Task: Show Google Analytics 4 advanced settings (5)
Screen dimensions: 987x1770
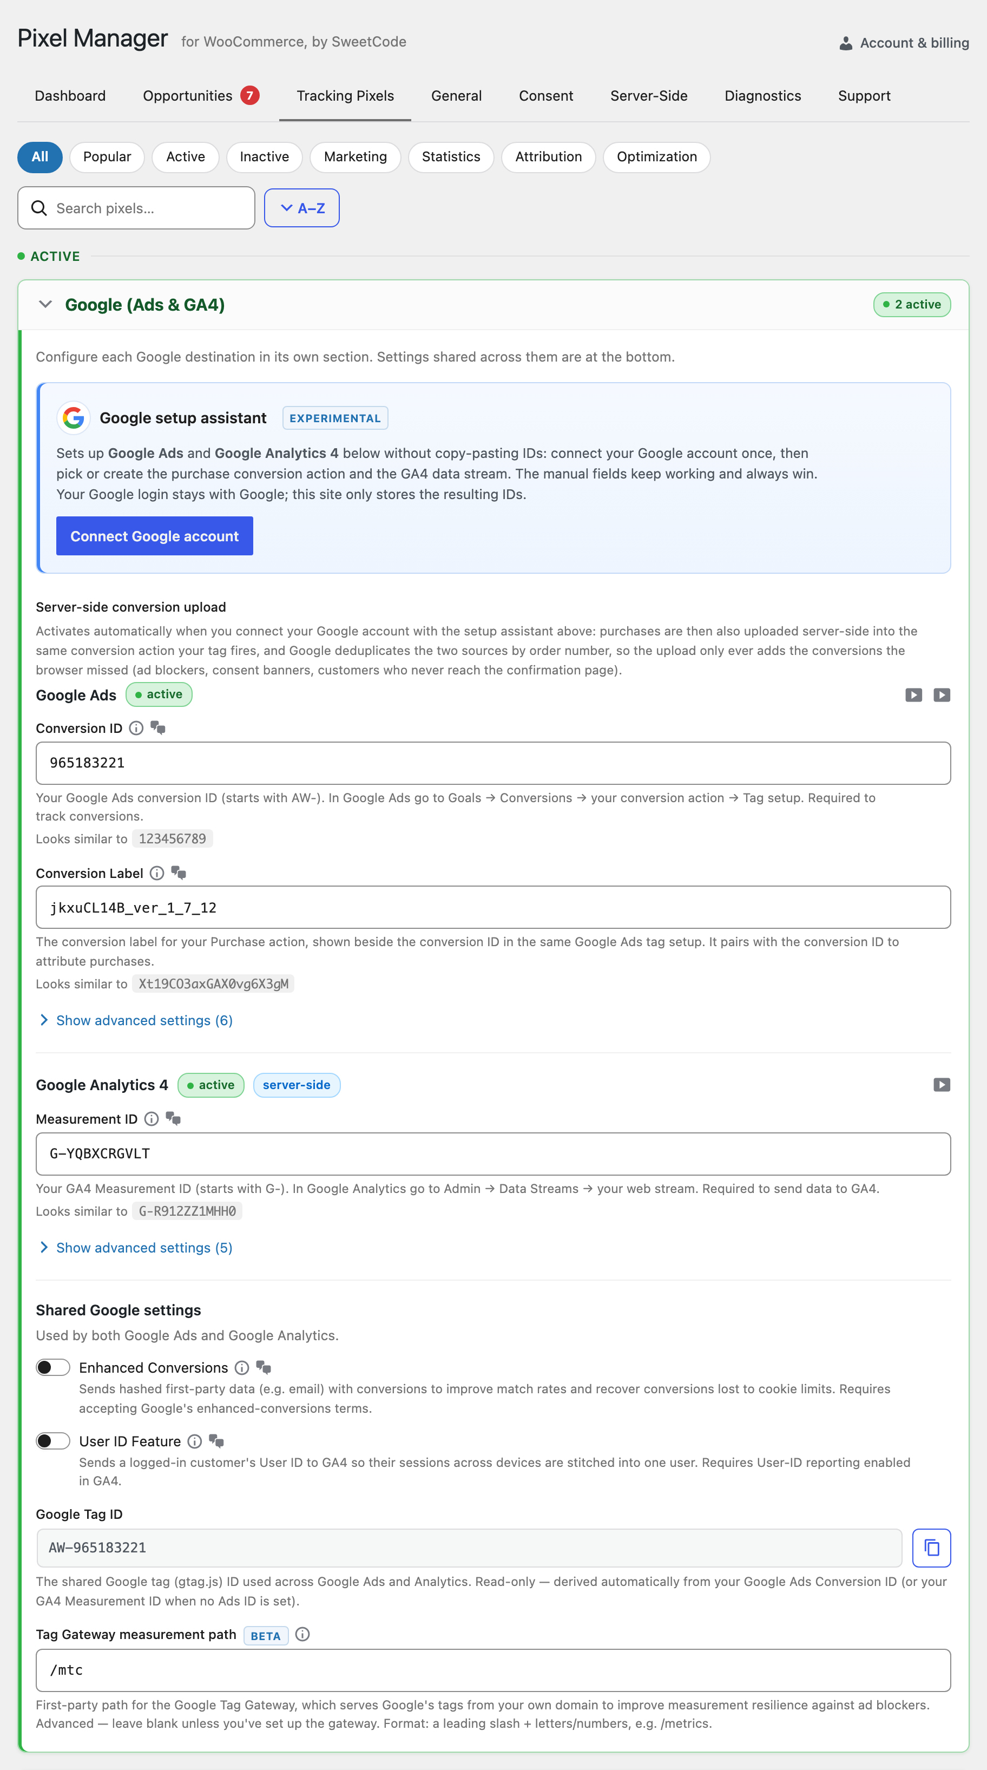Action: tap(137, 1248)
